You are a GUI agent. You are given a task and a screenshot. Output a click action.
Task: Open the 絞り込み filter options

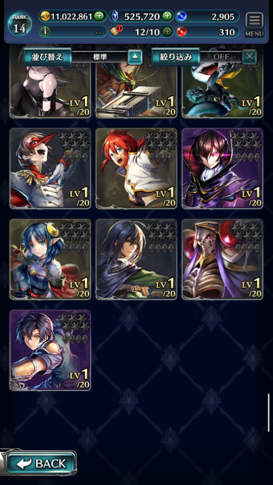[175, 57]
